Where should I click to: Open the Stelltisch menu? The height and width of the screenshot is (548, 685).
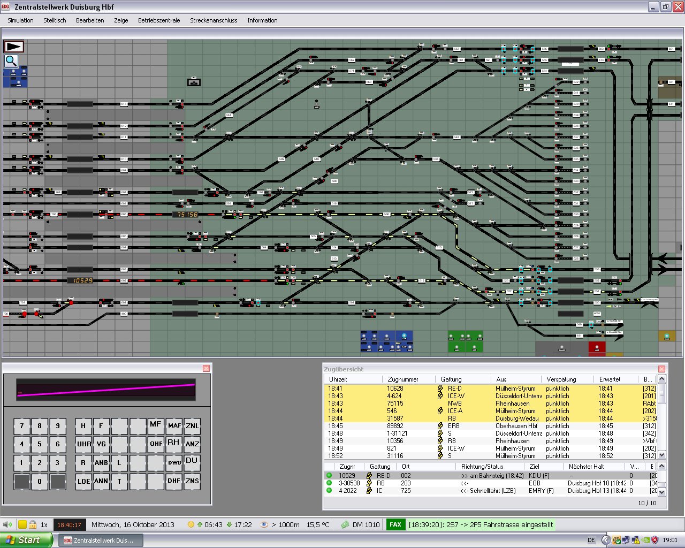click(55, 20)
